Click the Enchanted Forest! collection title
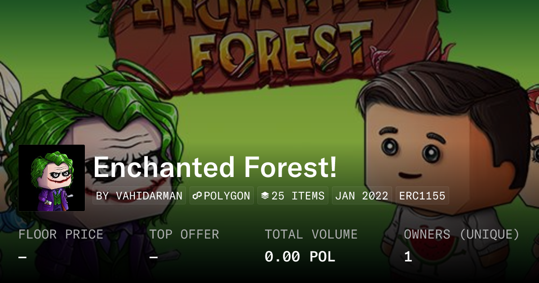 [x=215, y=167]
